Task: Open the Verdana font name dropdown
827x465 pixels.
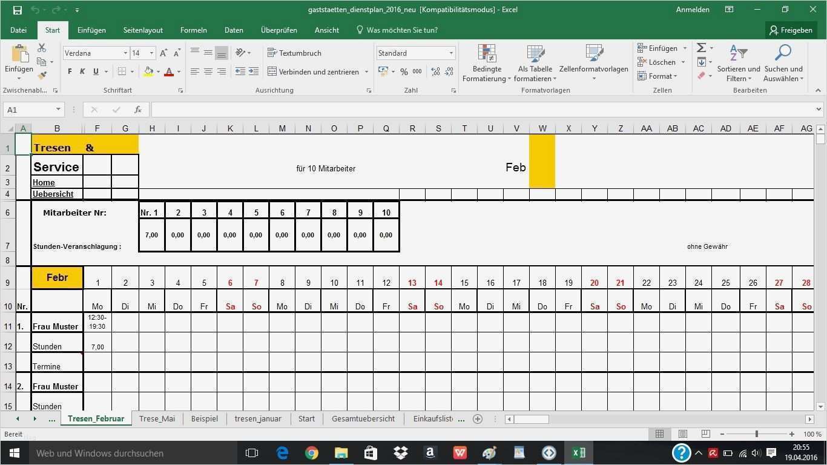Action: click(124, 53)
